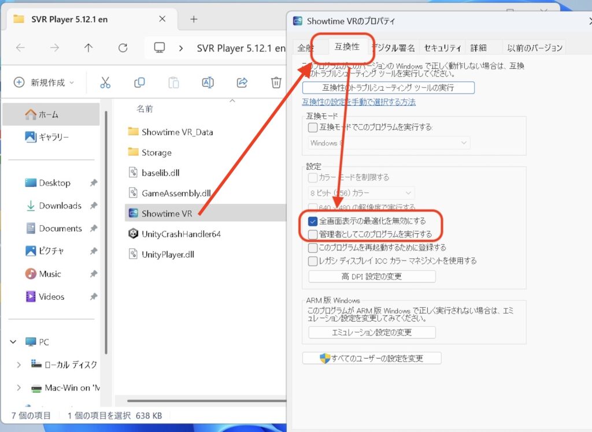Enable 互換モードでこのプログラムを実行する checkbox
The height and width of the screenshot is (432, 592).
pos(313,127)
